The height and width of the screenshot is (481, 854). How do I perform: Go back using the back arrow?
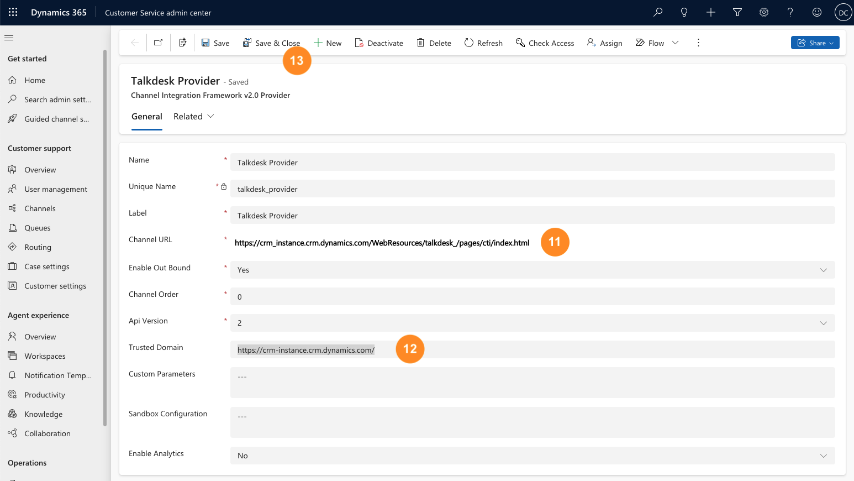[x=134, y=43]
